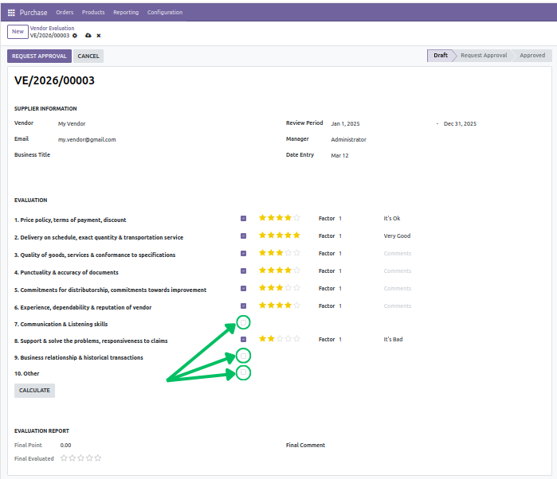Click second star for Punctuality row

click(x=271, y=271)
